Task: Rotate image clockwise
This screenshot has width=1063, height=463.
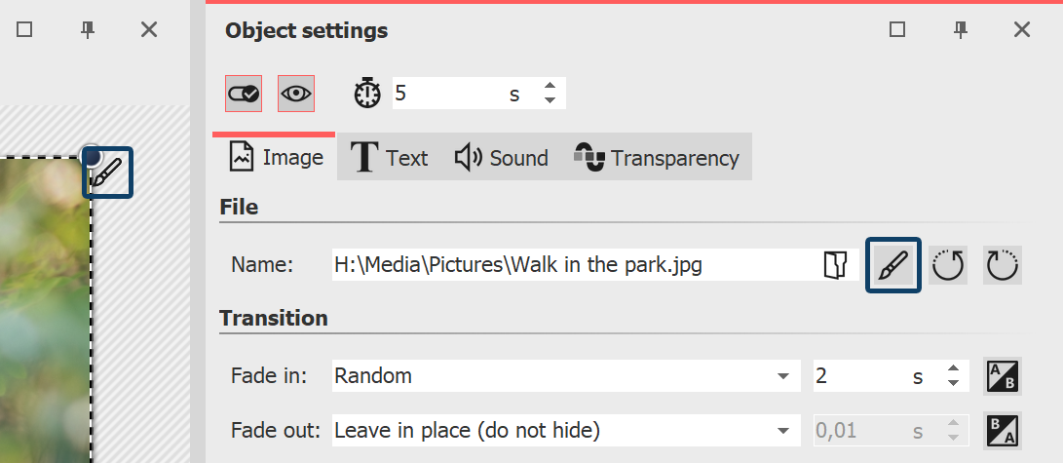Action: [1002, 265]
